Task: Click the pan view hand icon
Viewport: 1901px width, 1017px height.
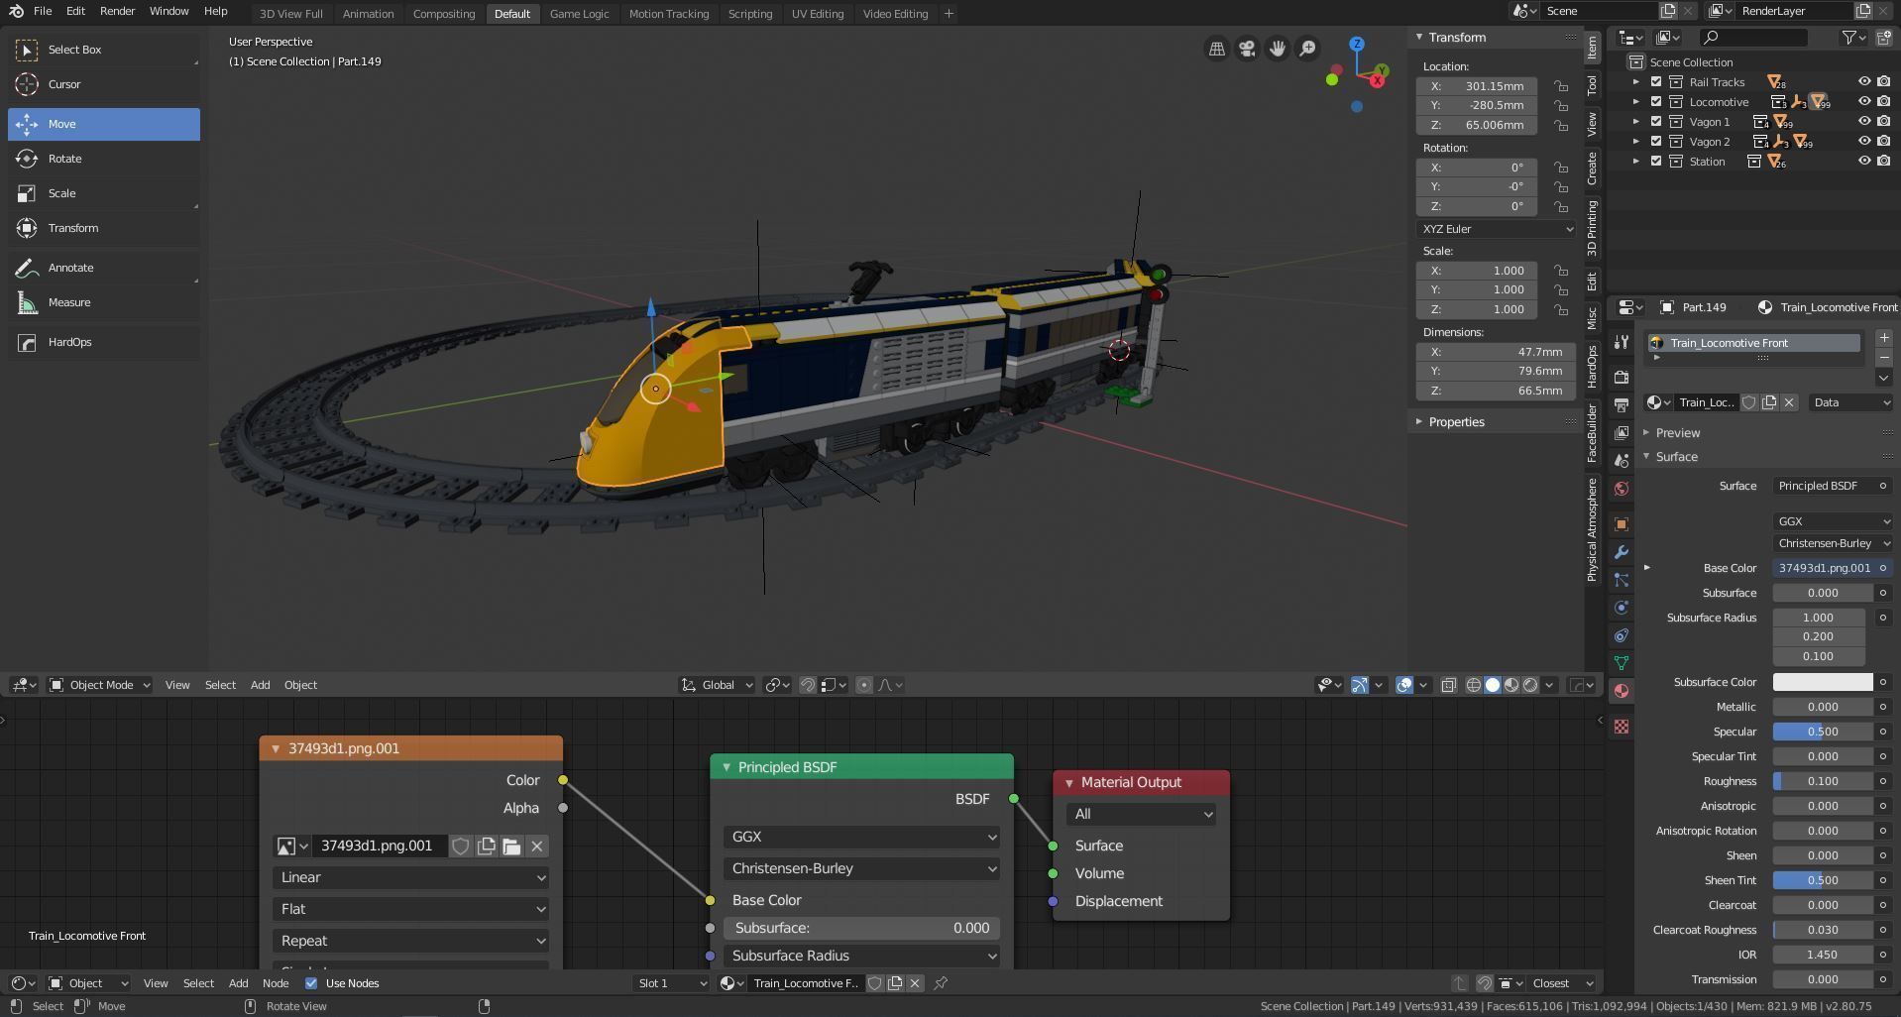Action: pyautogui.click(x=1278, y=49)
